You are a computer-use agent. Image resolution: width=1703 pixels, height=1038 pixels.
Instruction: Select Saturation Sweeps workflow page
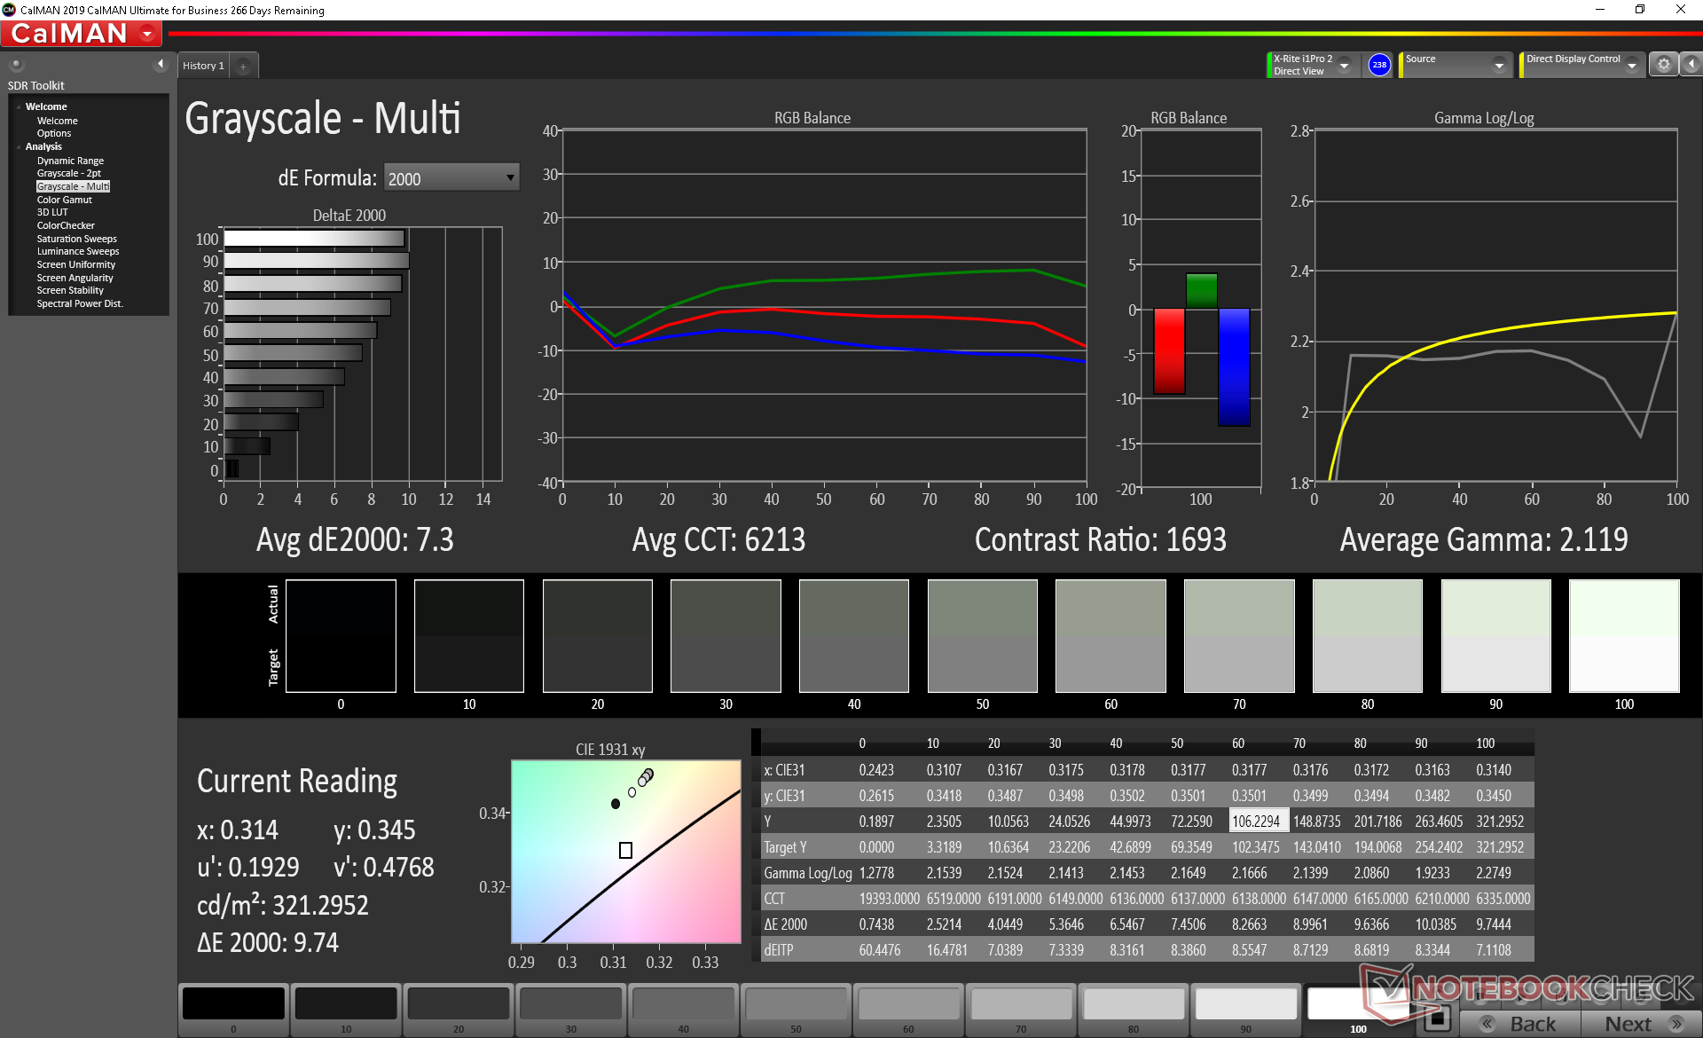pos(76,239)
